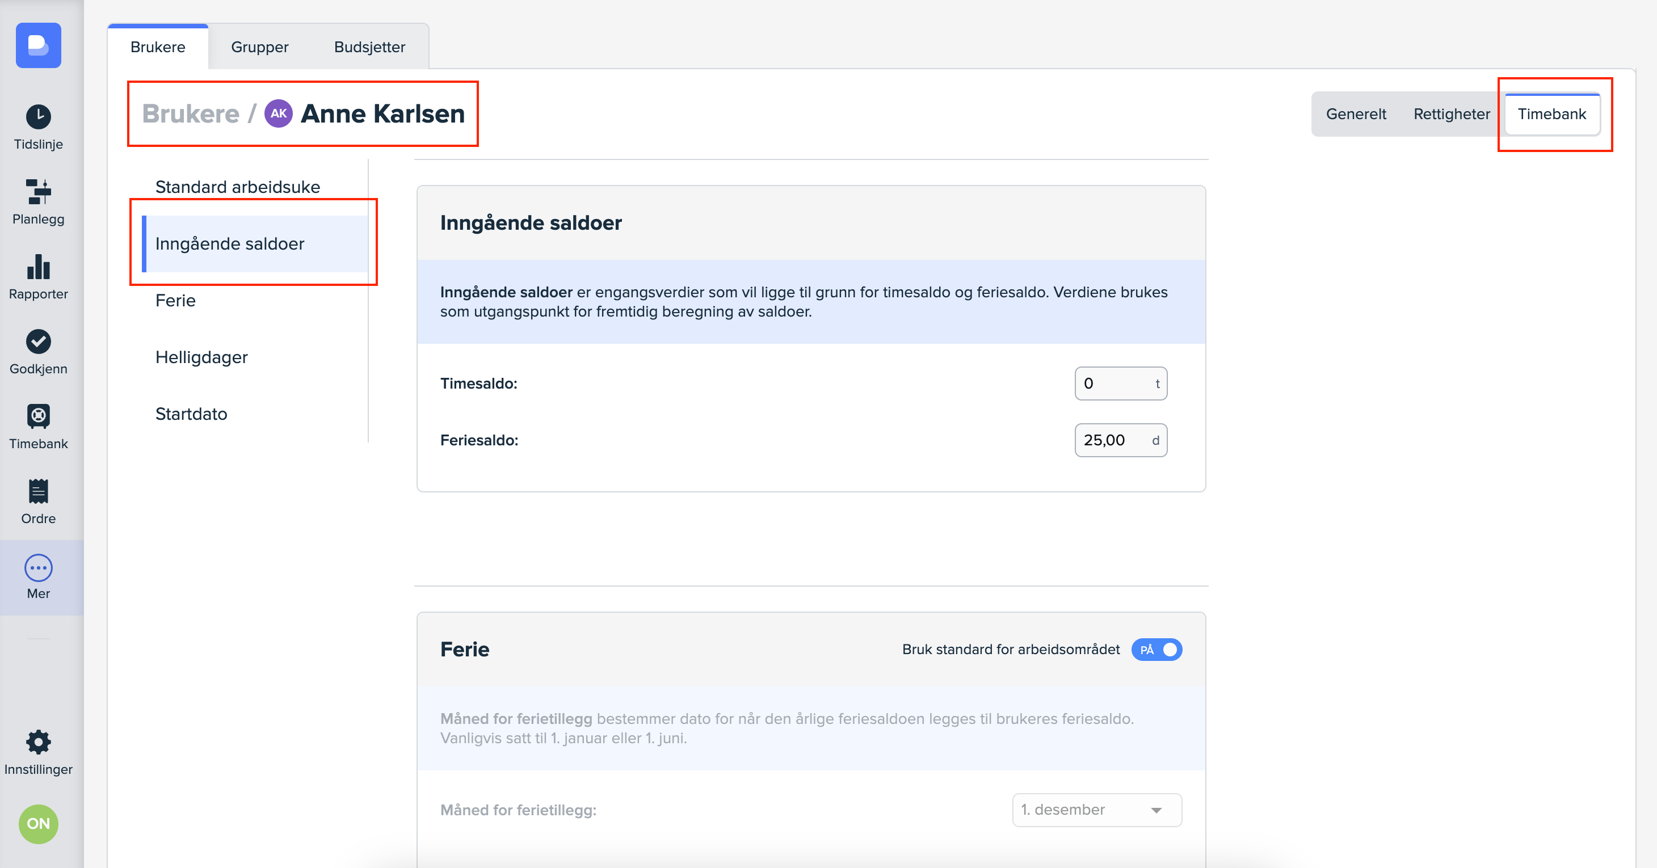
Task: Open the Ordre receipt icon
Action: [38, 491]
